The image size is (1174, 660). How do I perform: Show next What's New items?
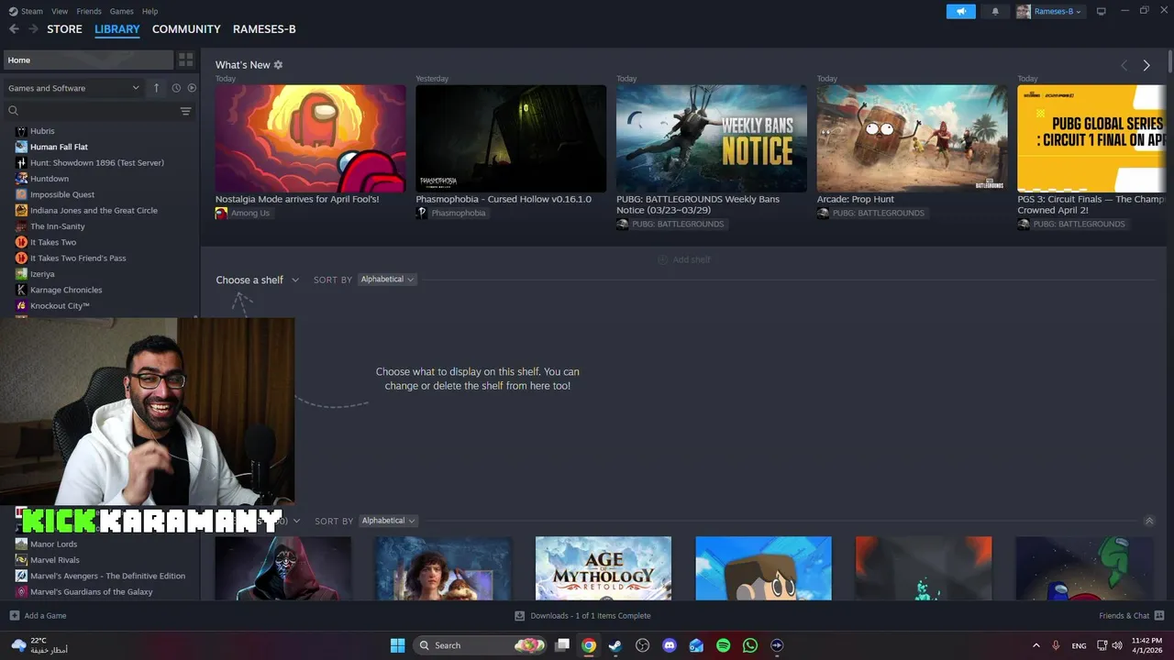pos(1146,65)
